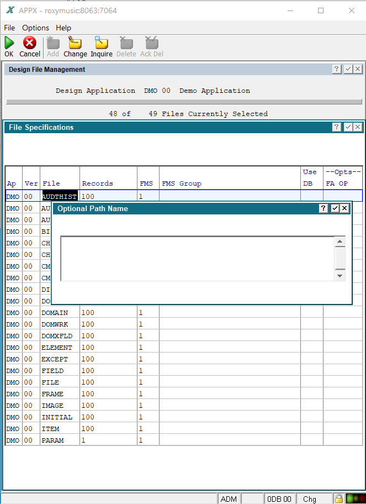Open help for Design File Management panel
The height and width of the screenshot is (504, 366).
click(336, 69)
